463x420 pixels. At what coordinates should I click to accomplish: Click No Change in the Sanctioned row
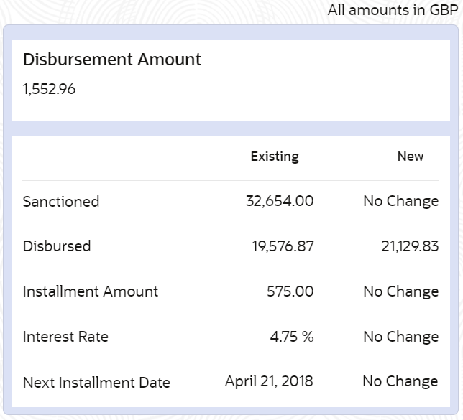(400, 201)
